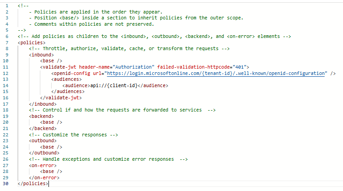
Task: Click the 'Control if and how the requests' comment
Action: [122, 110]
